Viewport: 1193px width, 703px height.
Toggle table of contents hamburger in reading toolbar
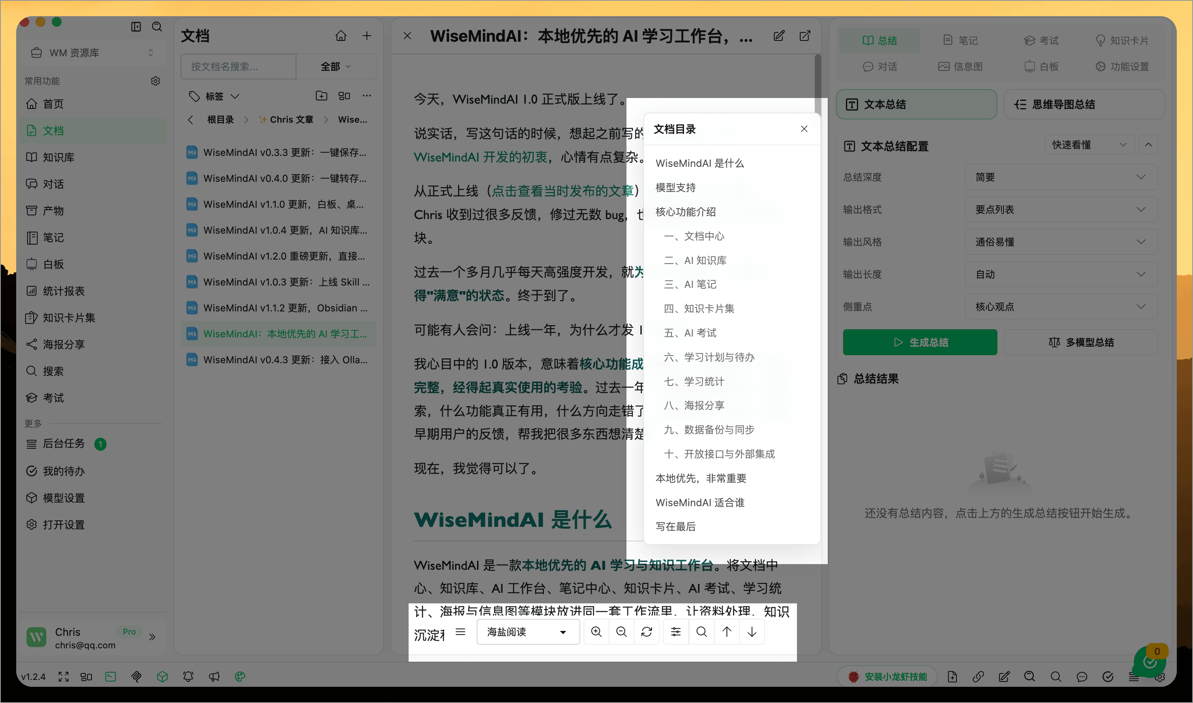pos(460,631)
